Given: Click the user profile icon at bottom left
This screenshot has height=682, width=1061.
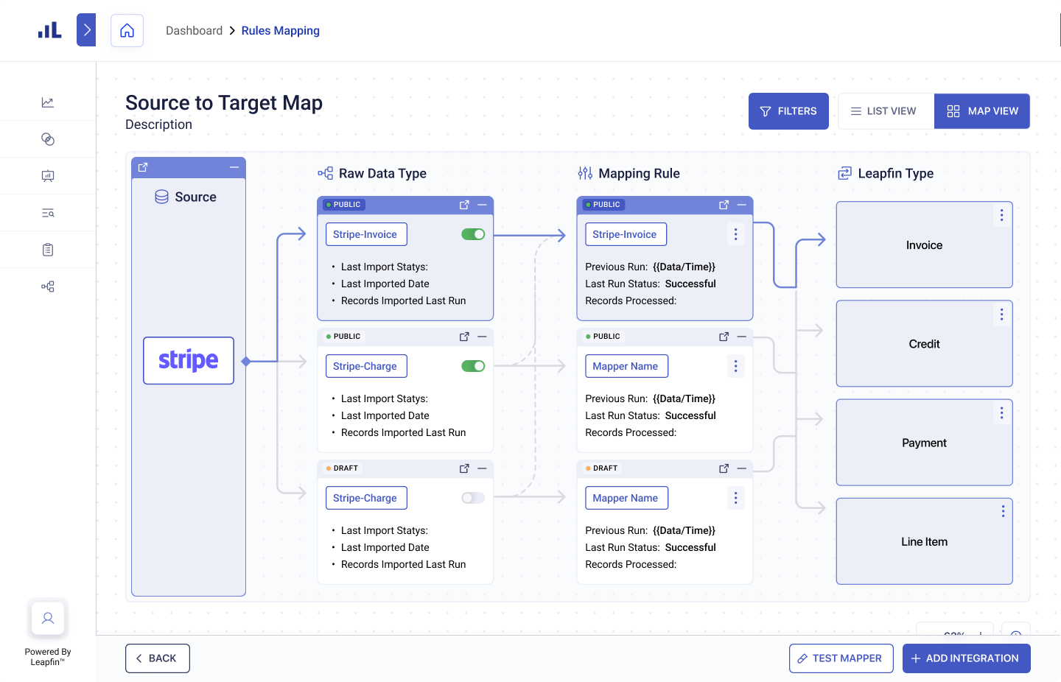Looking at the screenshot, I should coord(48,619).
